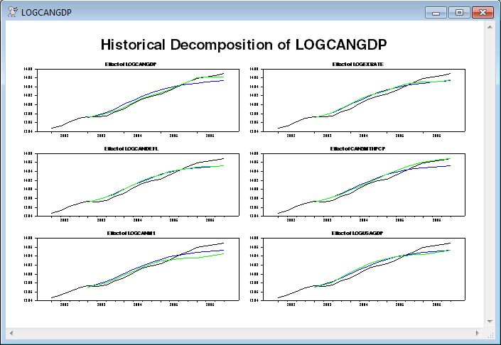Open the RATS window icon system menu
Screen dimensions: 501x345
(x=12, y=12)
